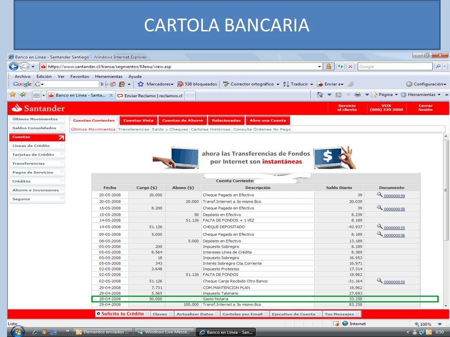Click the Google search box in browser
Image resolution: width=450 pixels, height=337 pixels.
(x=395, y=66)
